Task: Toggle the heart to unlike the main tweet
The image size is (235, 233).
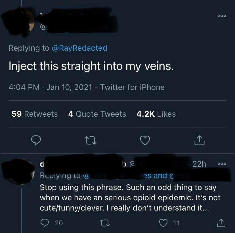Action: coord(145,140)
